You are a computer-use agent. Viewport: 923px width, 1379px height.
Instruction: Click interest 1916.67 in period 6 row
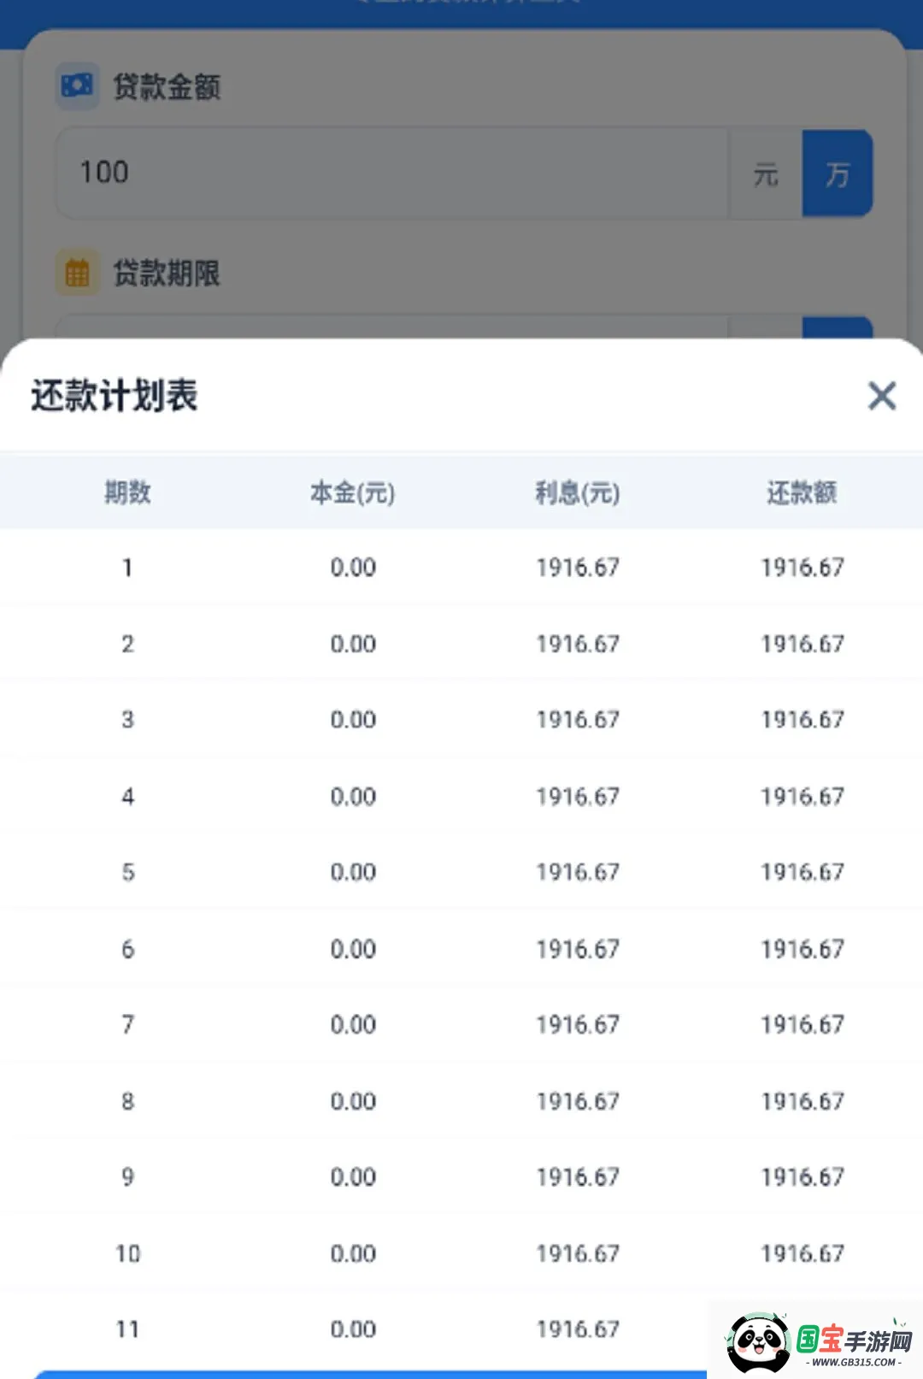[x=578, y=949]
